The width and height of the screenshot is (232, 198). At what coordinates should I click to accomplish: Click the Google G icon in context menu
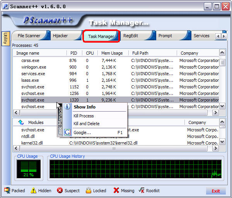(x=67, y=132)
